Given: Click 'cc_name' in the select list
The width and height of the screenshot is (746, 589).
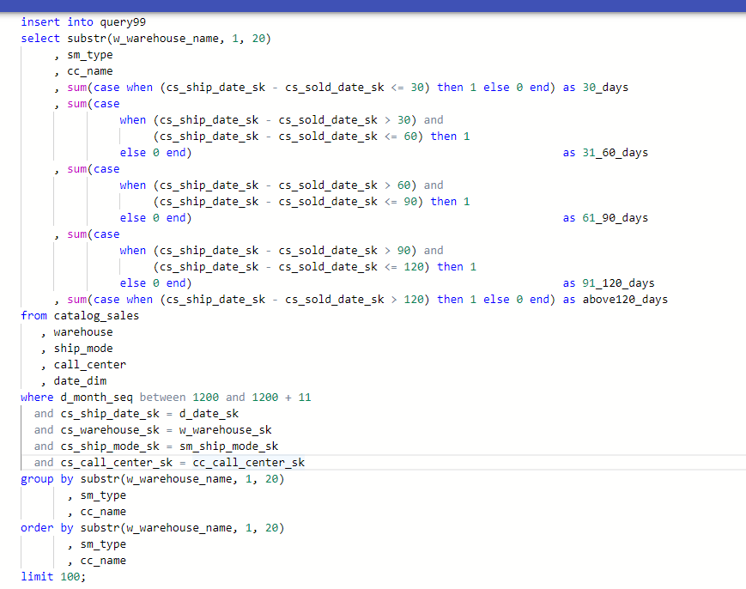Looking at the screenshot, I should tap(90, 71).
